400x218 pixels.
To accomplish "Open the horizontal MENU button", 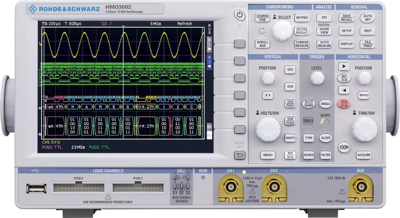I will tap(364, 95).
